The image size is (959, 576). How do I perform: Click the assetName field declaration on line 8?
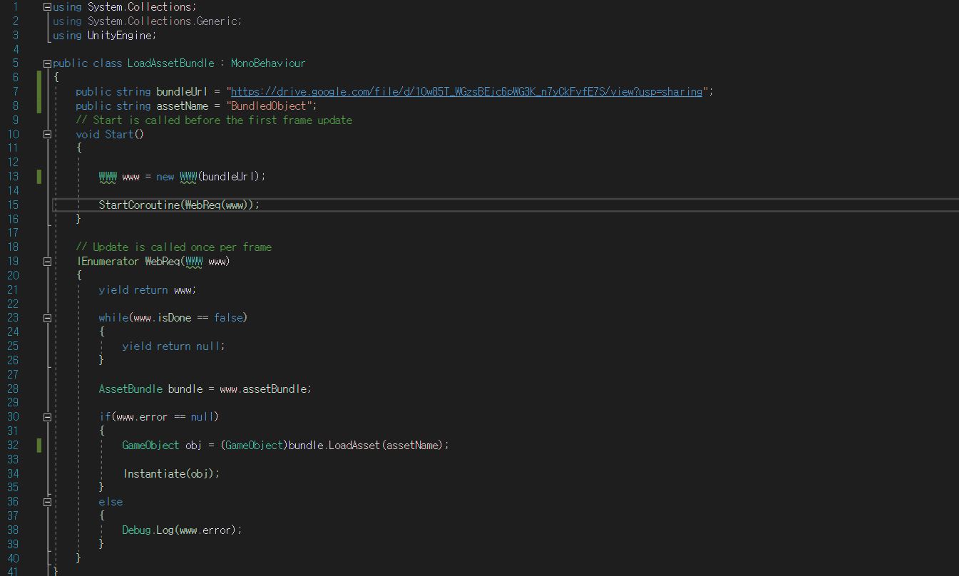pos(182,106)
